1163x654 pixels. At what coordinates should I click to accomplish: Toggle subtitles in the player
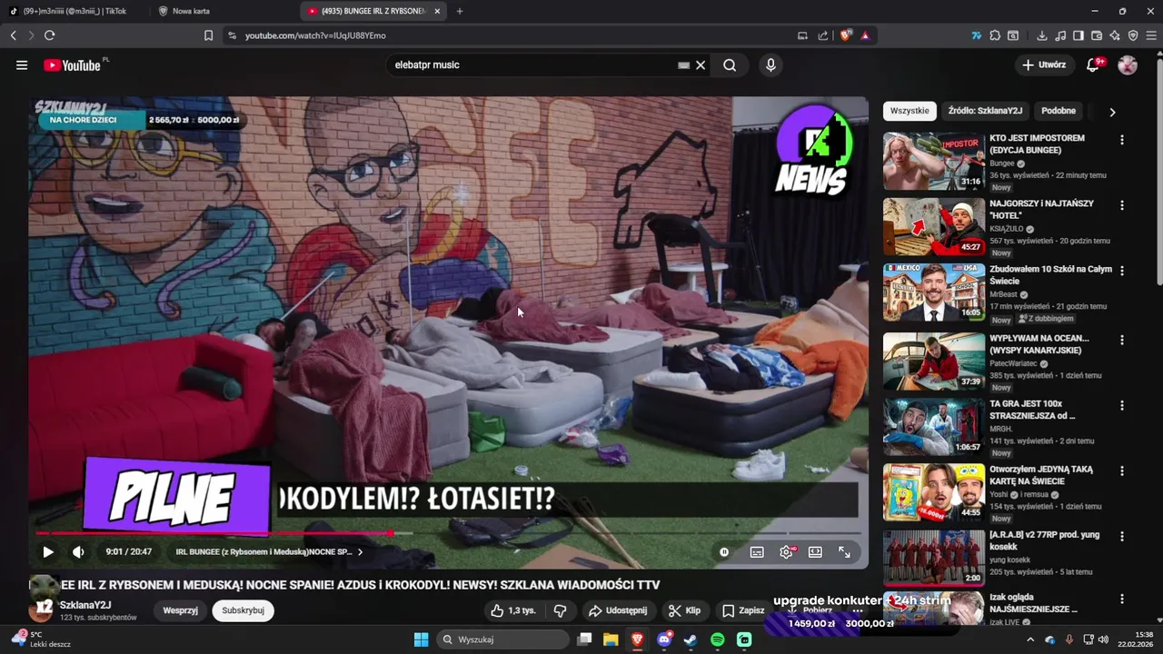coord(757,551)
